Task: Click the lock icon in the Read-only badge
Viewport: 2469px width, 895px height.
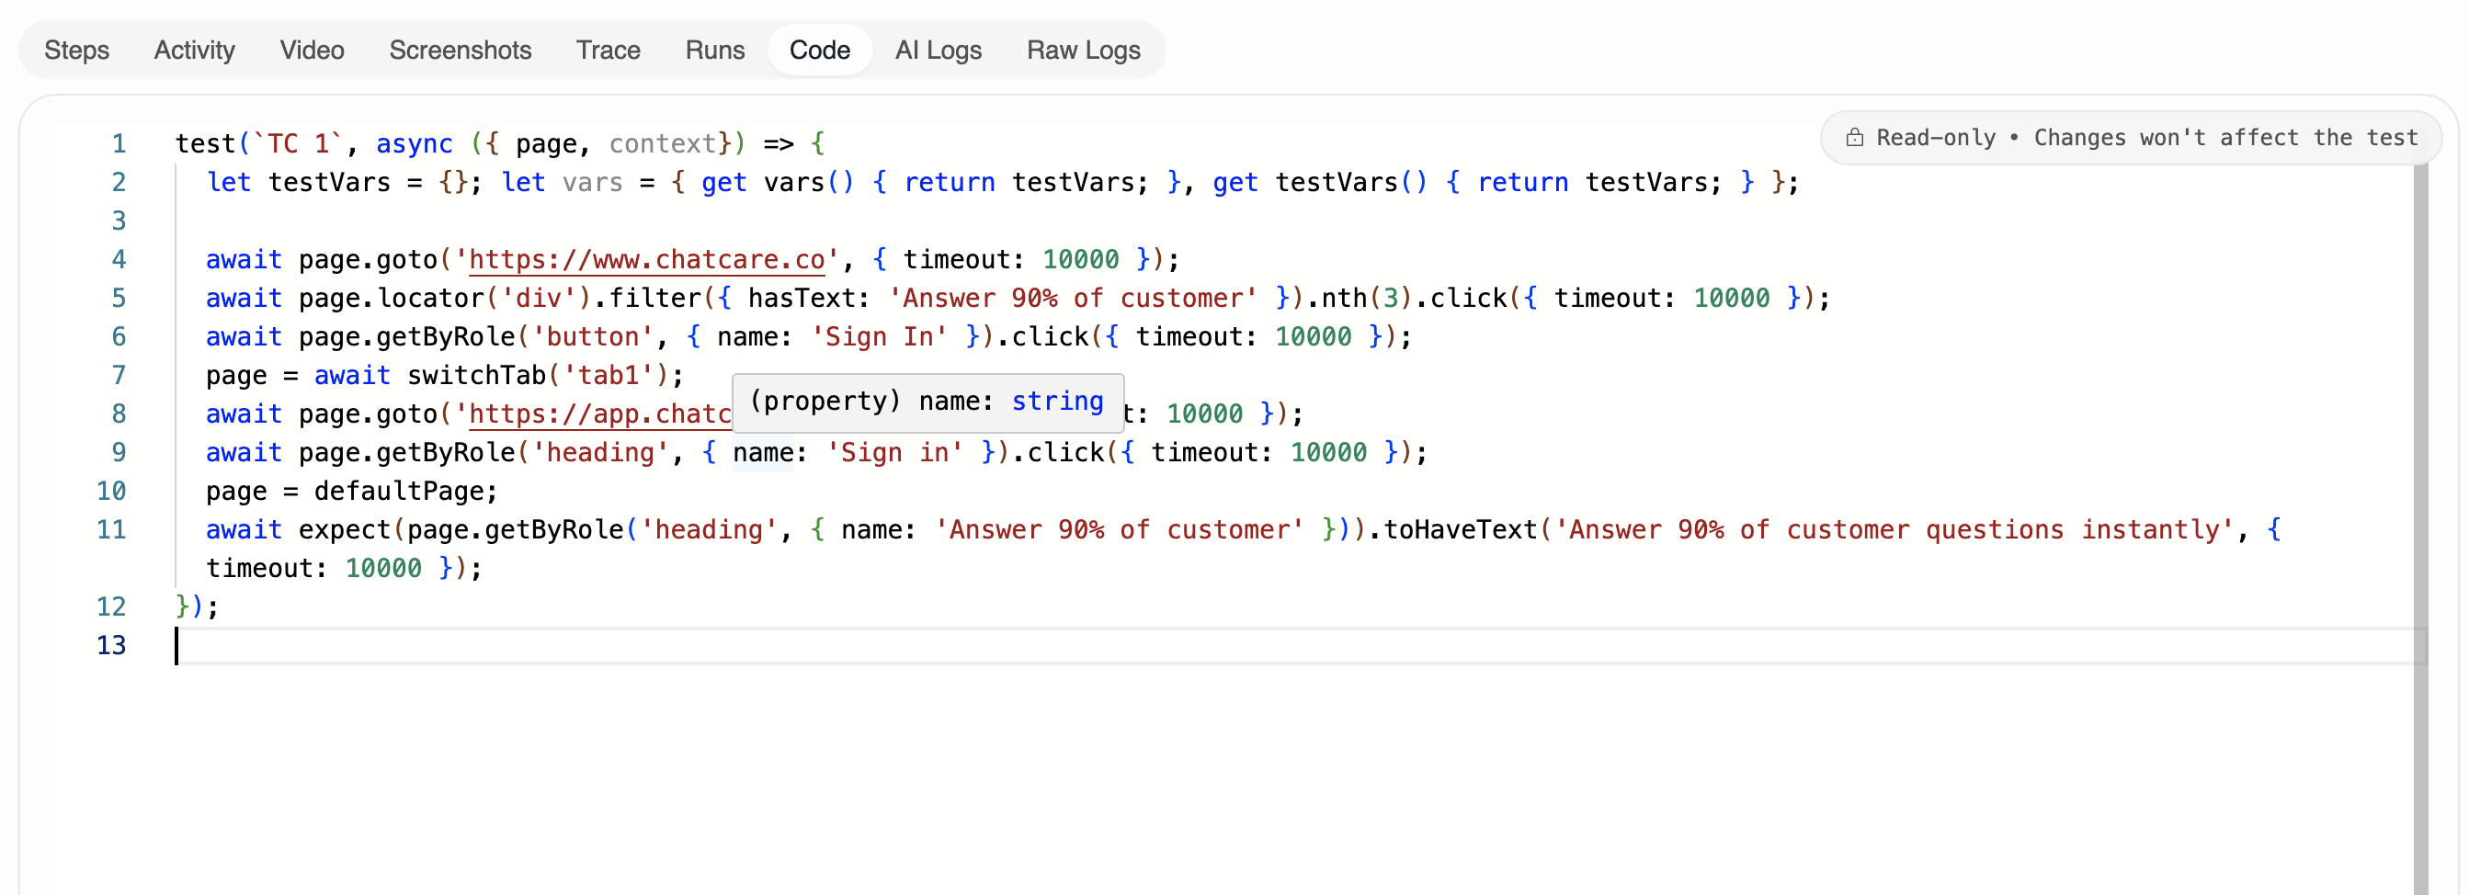Action: click(1857, 137)
